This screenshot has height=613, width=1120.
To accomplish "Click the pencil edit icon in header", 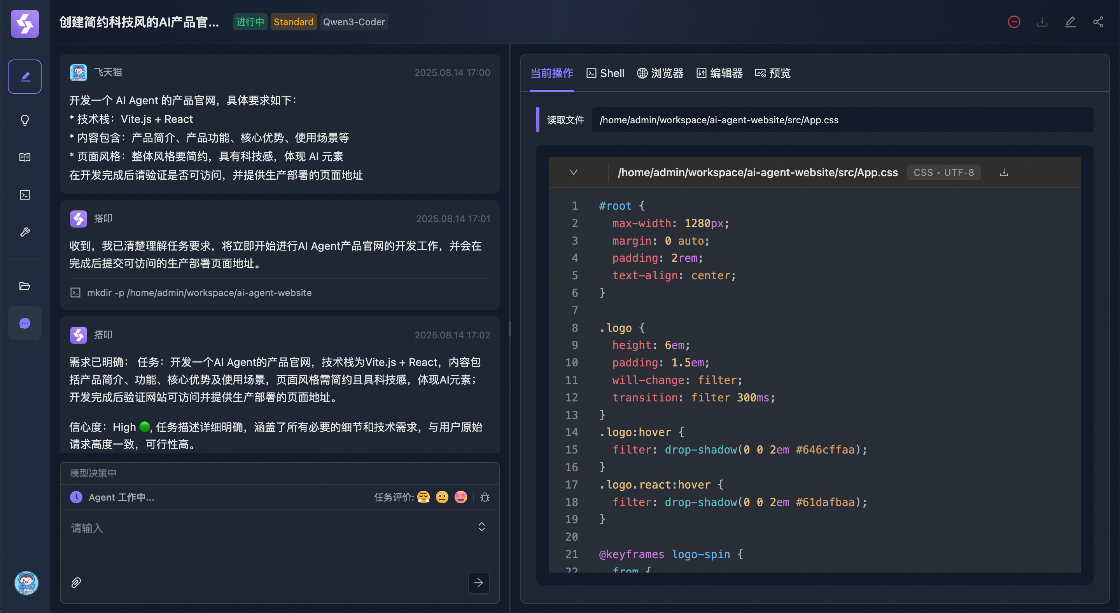I will coord(1070,22).
